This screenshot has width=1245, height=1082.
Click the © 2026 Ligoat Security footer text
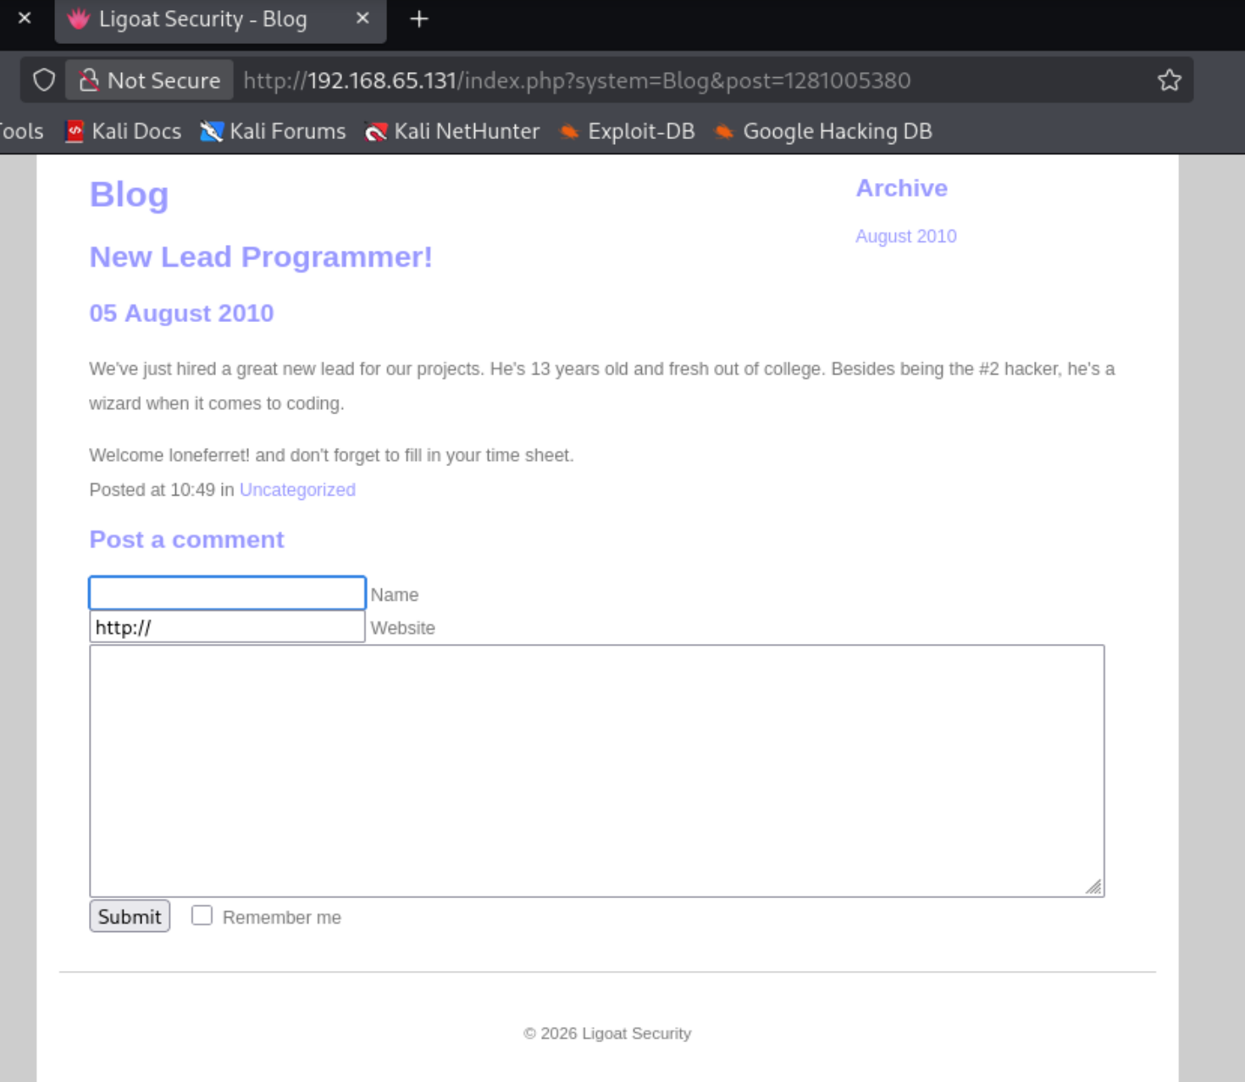pos(607,1034)
